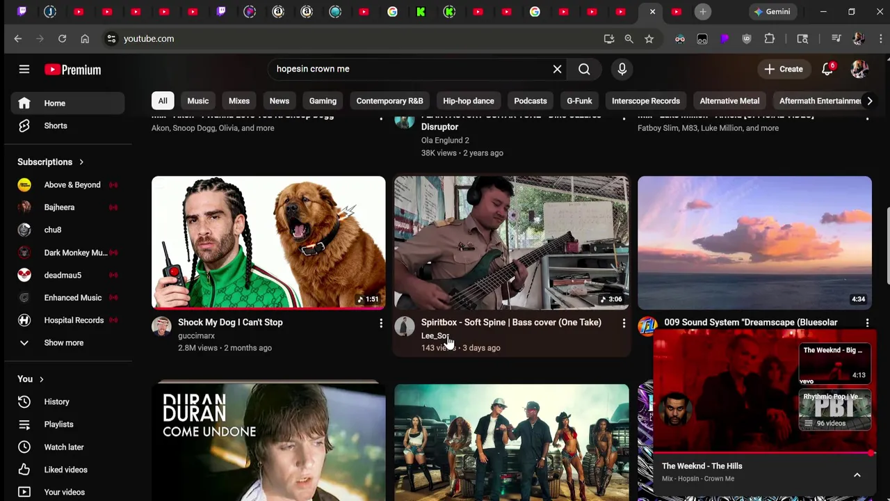The width and height of the screenshot is (890, 501).
Task: Open the YouTube guide hamburger menu
Action: pyautogui.click(x=24, y=69)
